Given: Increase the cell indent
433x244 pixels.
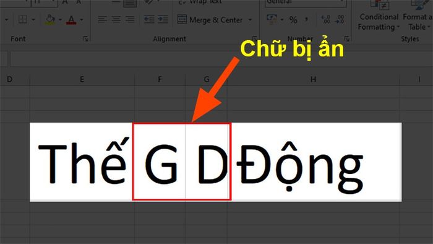Looking at the screenshot, I should [x=163, y=19].
